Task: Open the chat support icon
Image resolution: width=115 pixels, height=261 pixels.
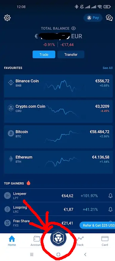Action: tap(109, 18)
